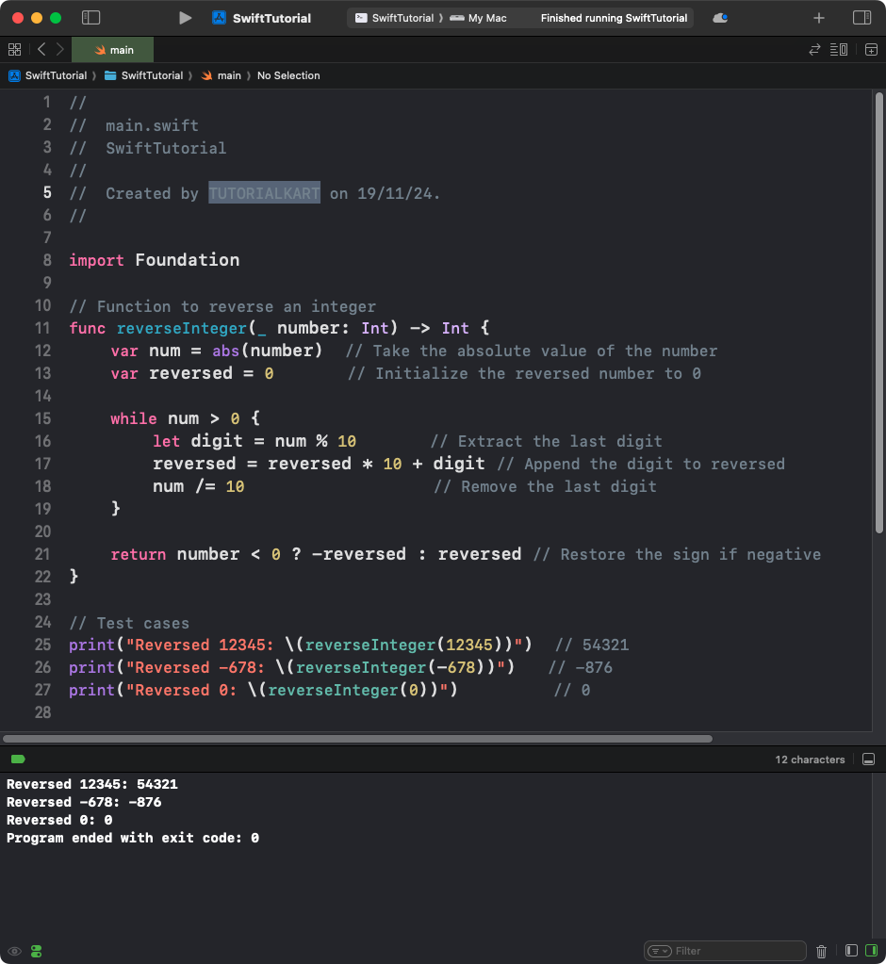Open the related items grid menu
Viewport: 886px width, 964px height.
(x=15, y=50)
